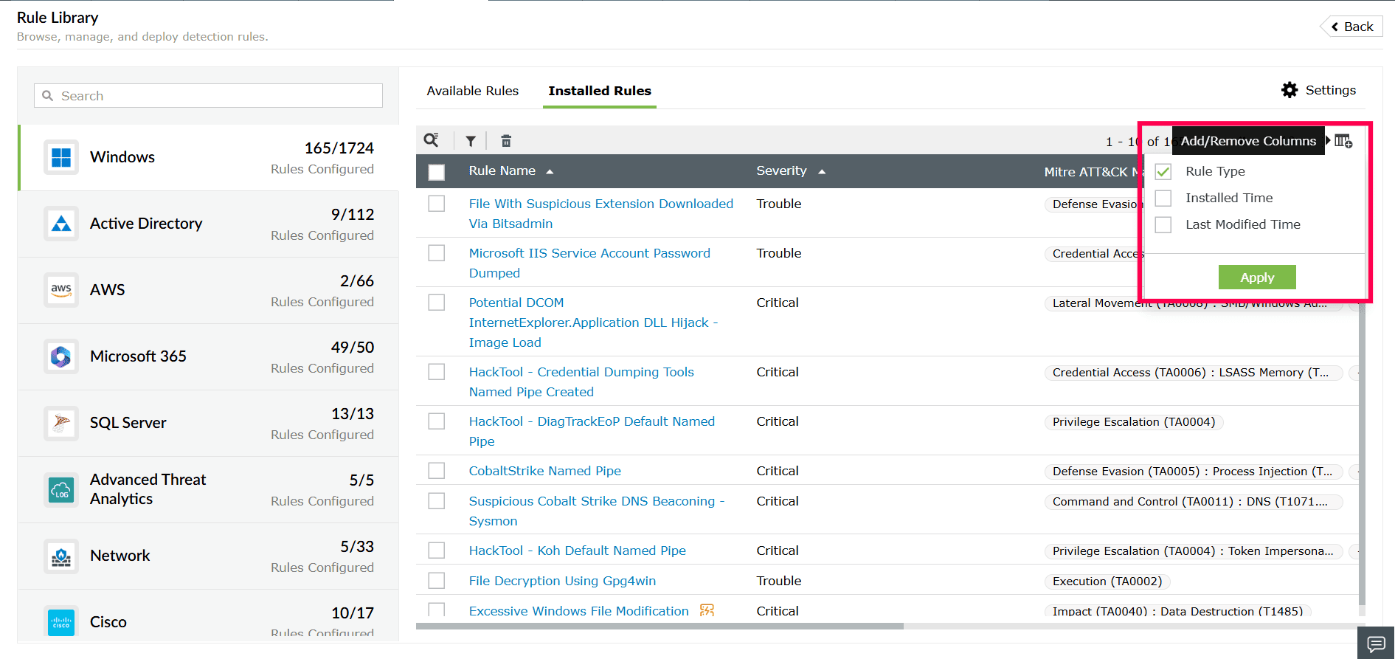Sort by Severity column arrow

pyautogui.click(x=822, y=171)
